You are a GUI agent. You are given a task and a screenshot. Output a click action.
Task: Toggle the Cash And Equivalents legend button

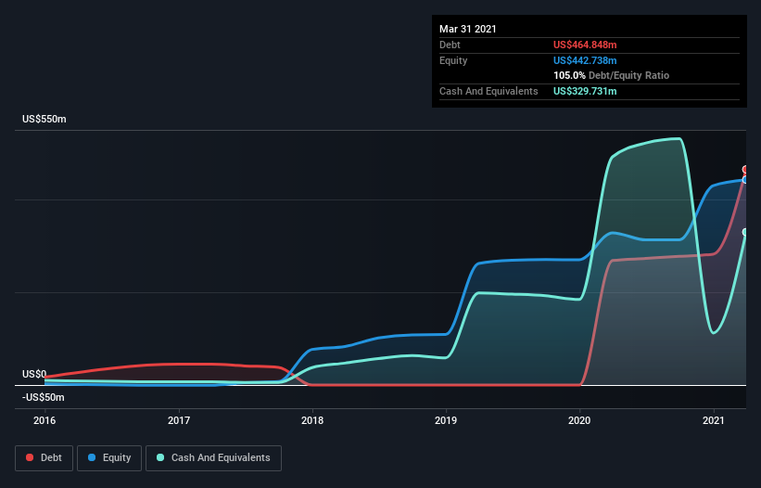(213, 458)
